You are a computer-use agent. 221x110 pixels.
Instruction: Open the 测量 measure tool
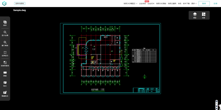click(x=5, y=74)
